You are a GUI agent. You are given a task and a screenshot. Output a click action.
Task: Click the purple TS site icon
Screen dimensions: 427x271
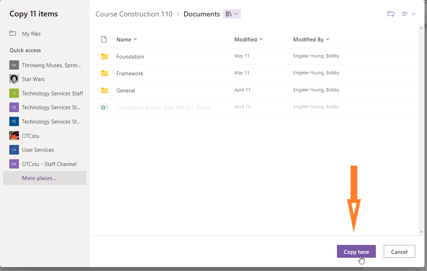point(14,107)
